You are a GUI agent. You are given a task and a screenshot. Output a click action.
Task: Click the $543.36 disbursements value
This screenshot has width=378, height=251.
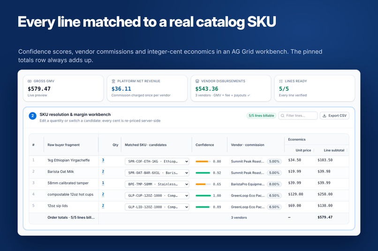click(x=207, y=89)
